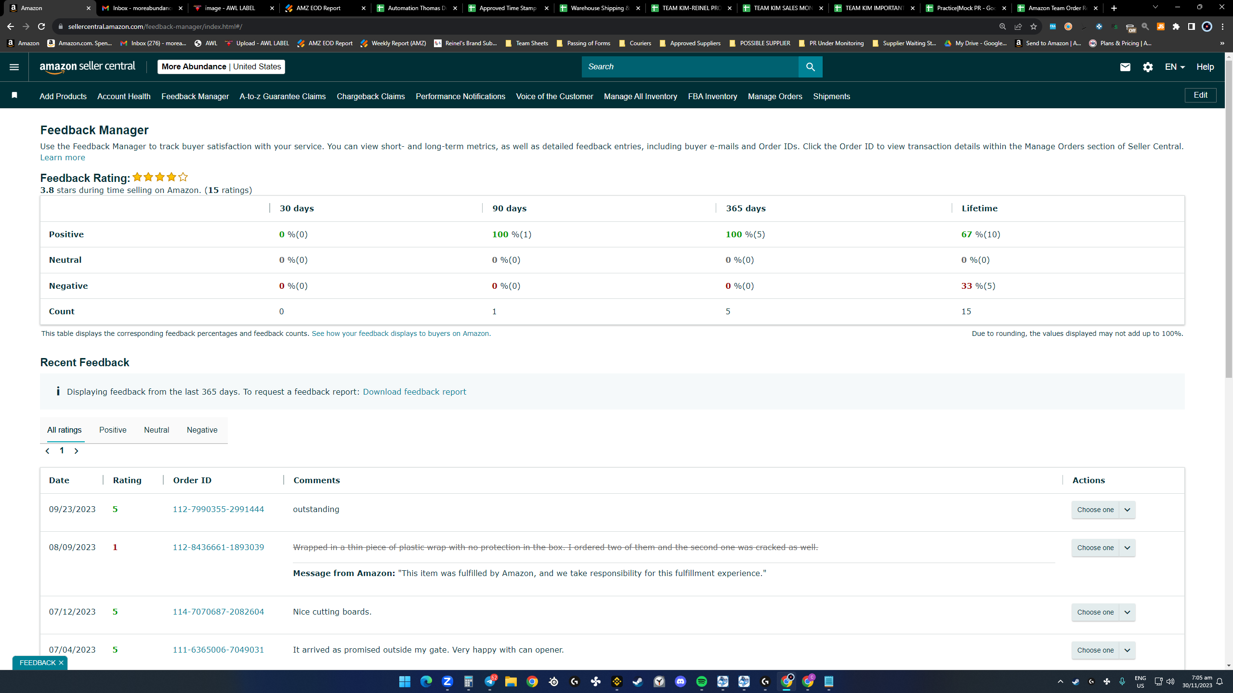Open Amazon Seller Central logo
This screenshot has width=1233, height=693.
pyautogui.click(x=87, y=67)
